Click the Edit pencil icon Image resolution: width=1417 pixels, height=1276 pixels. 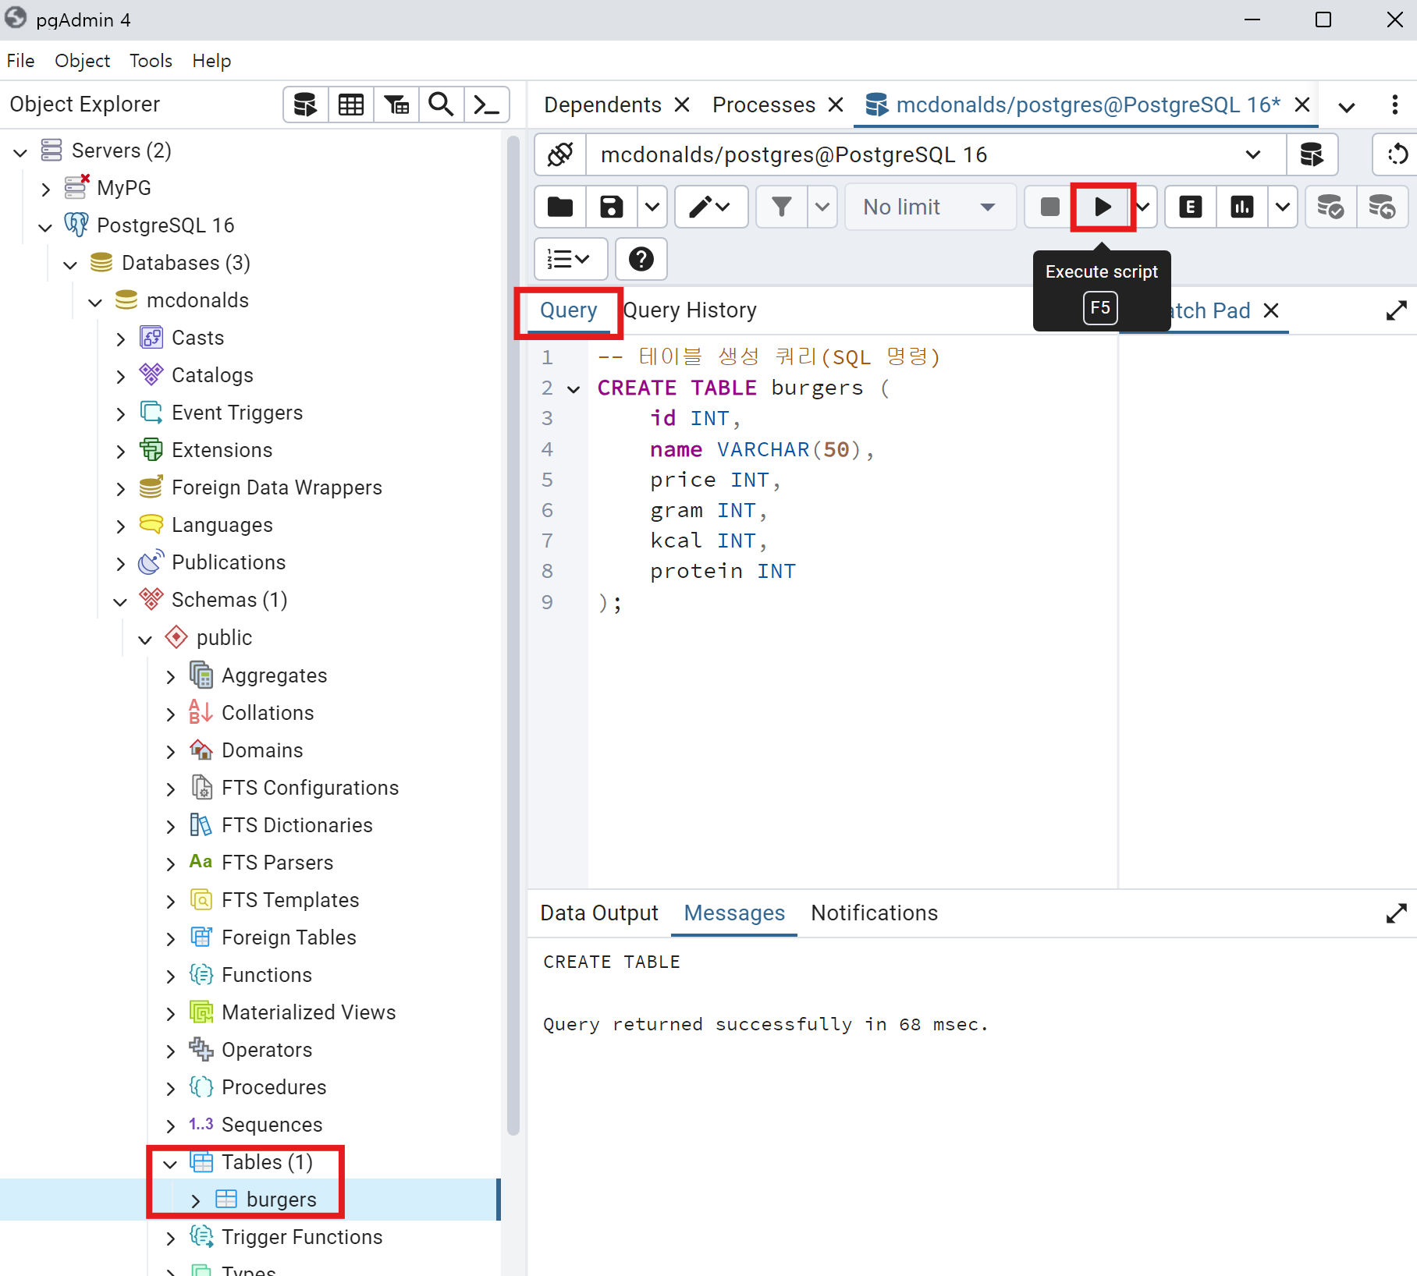pyautogui.click(x=711, y=207)
